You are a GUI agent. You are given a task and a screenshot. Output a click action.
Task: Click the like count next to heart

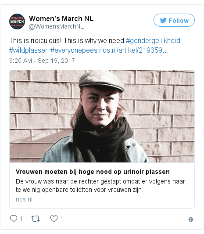pyautogui.click(x=62, y=219)
